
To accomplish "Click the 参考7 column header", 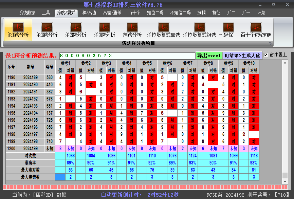I will click(x=188, y=64).
